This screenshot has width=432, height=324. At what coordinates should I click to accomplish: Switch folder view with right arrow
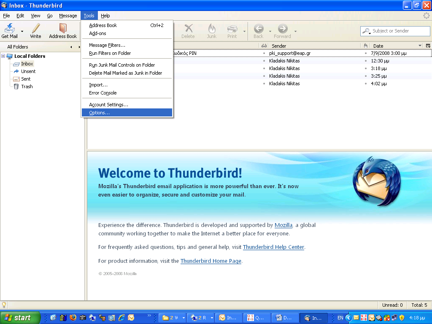[79, 47]
